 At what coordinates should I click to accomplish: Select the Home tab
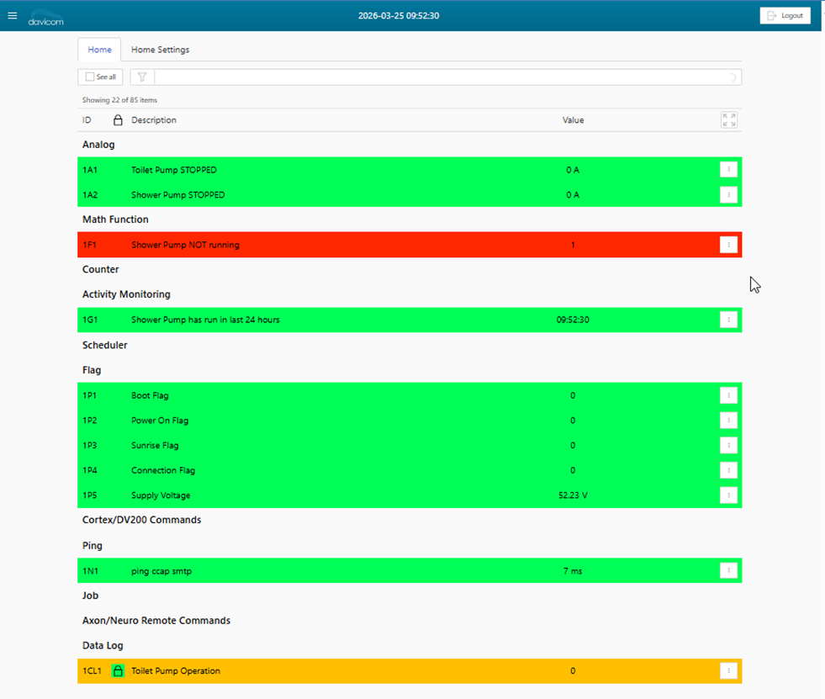coord(99,50)
